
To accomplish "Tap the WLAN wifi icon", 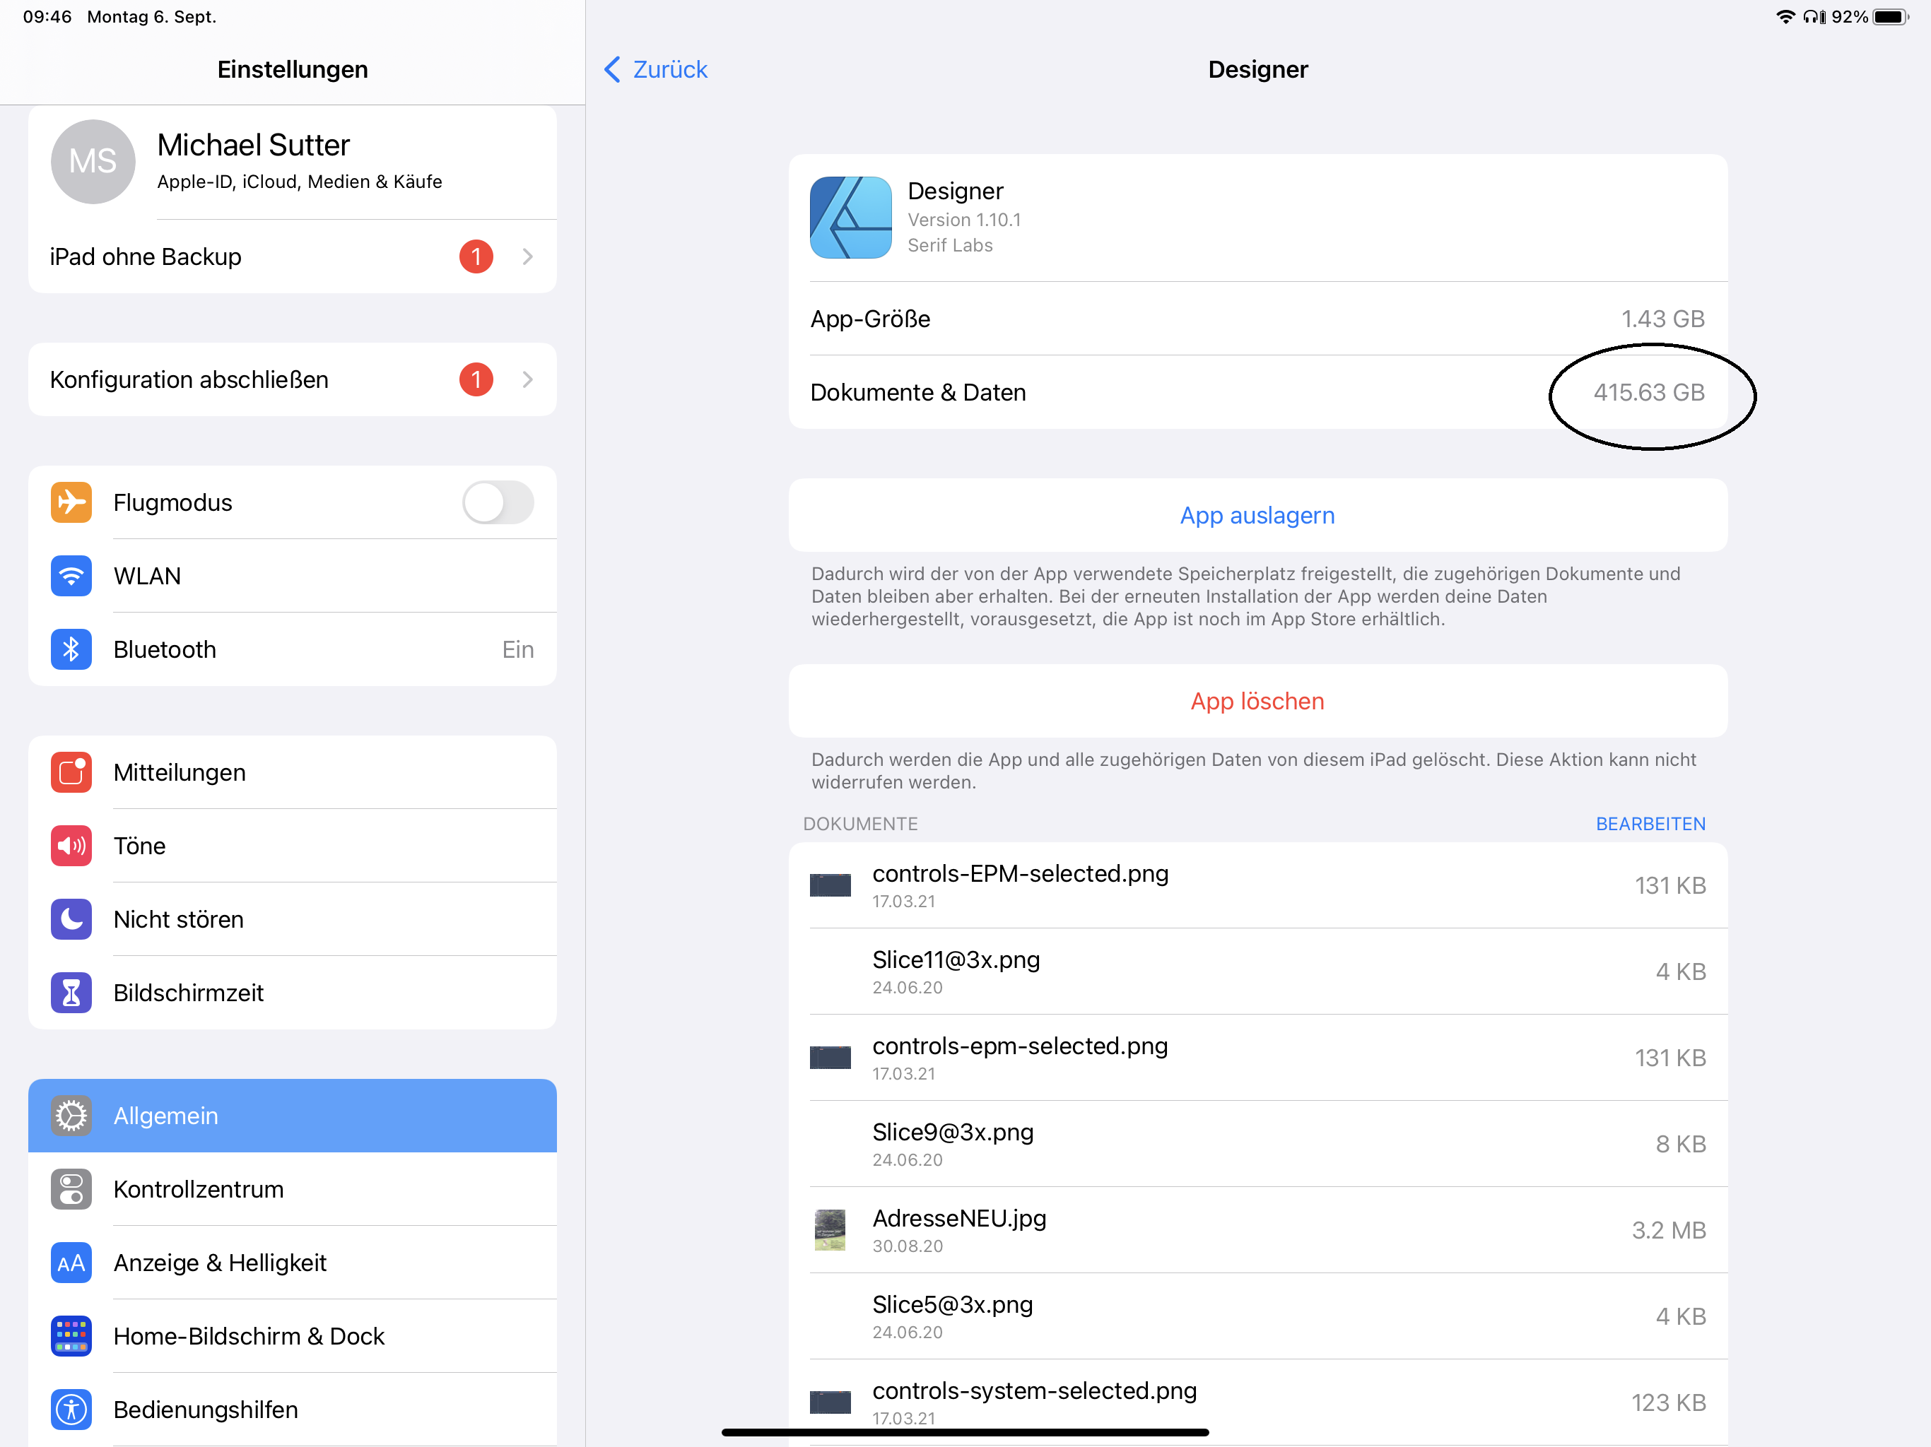I will 71,576.
